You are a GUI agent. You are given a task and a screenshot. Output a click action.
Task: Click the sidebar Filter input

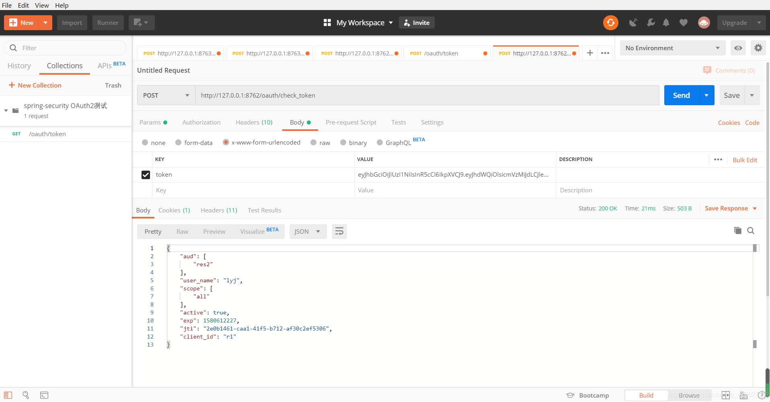[65, 48]
